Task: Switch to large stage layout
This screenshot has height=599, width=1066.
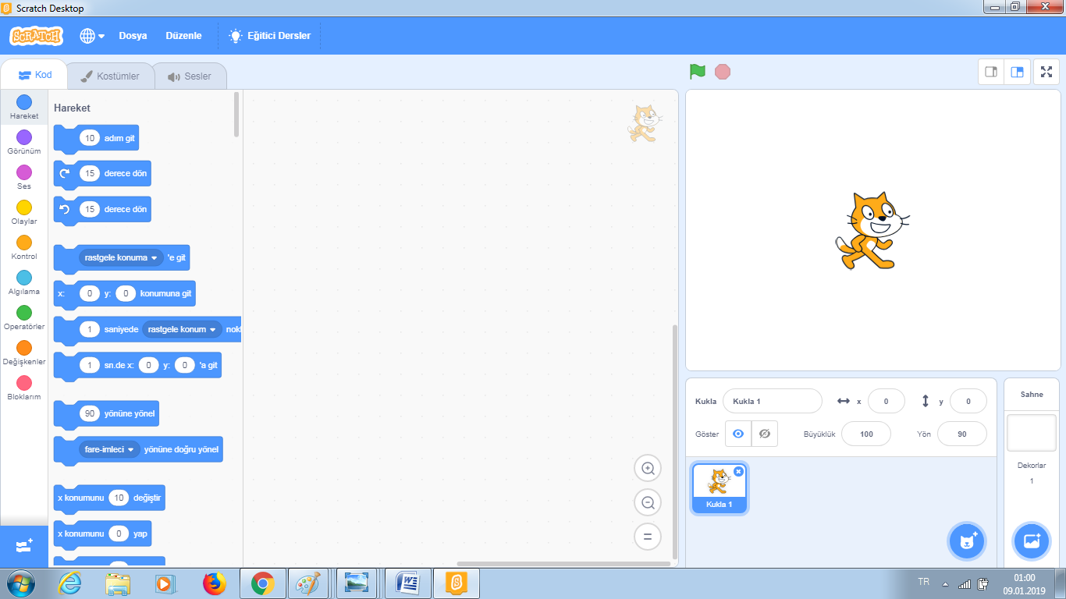Action: point(1017,72)
